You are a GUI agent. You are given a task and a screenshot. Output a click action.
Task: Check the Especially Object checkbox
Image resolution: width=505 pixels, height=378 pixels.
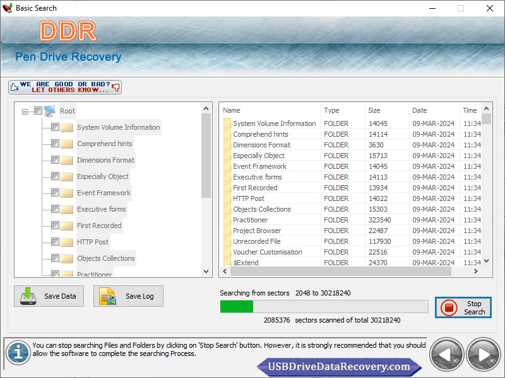coord(55,176)
